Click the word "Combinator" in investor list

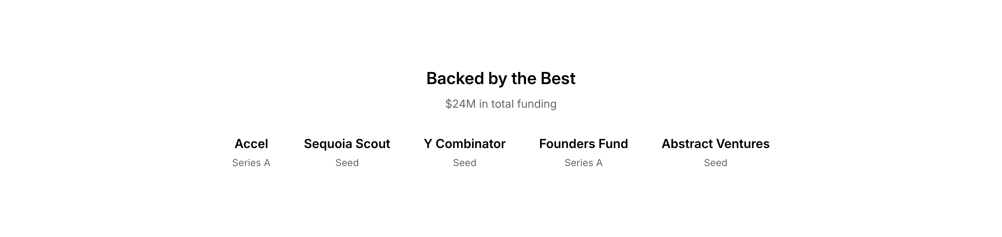tap(470, 144)
